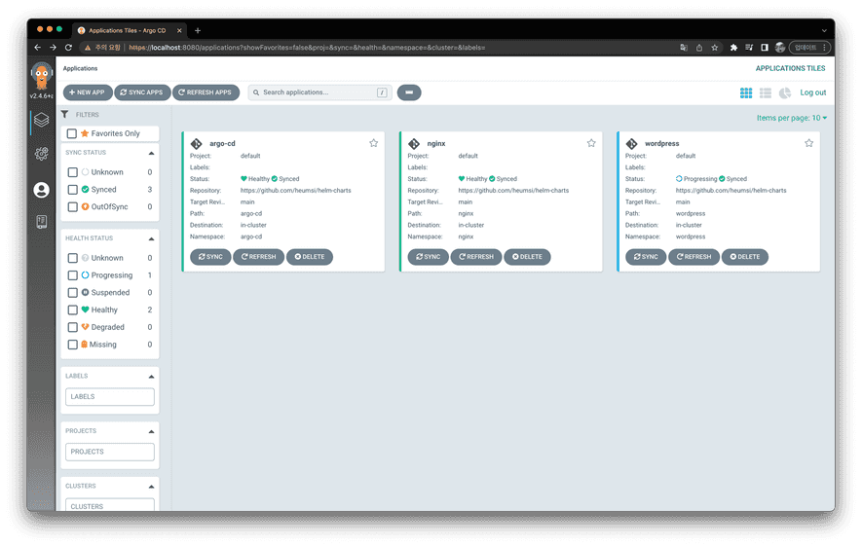Image resolution: width=862 pixels, height=547 pixels.
Task: Collapse the Health Status filter section
Action: [151, 238]
